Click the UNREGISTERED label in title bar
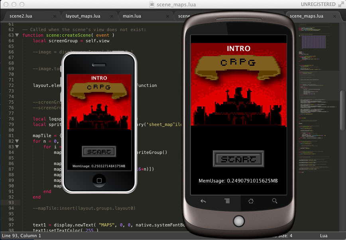The height and width of the screenshot is (240, 346). (318, 4)
